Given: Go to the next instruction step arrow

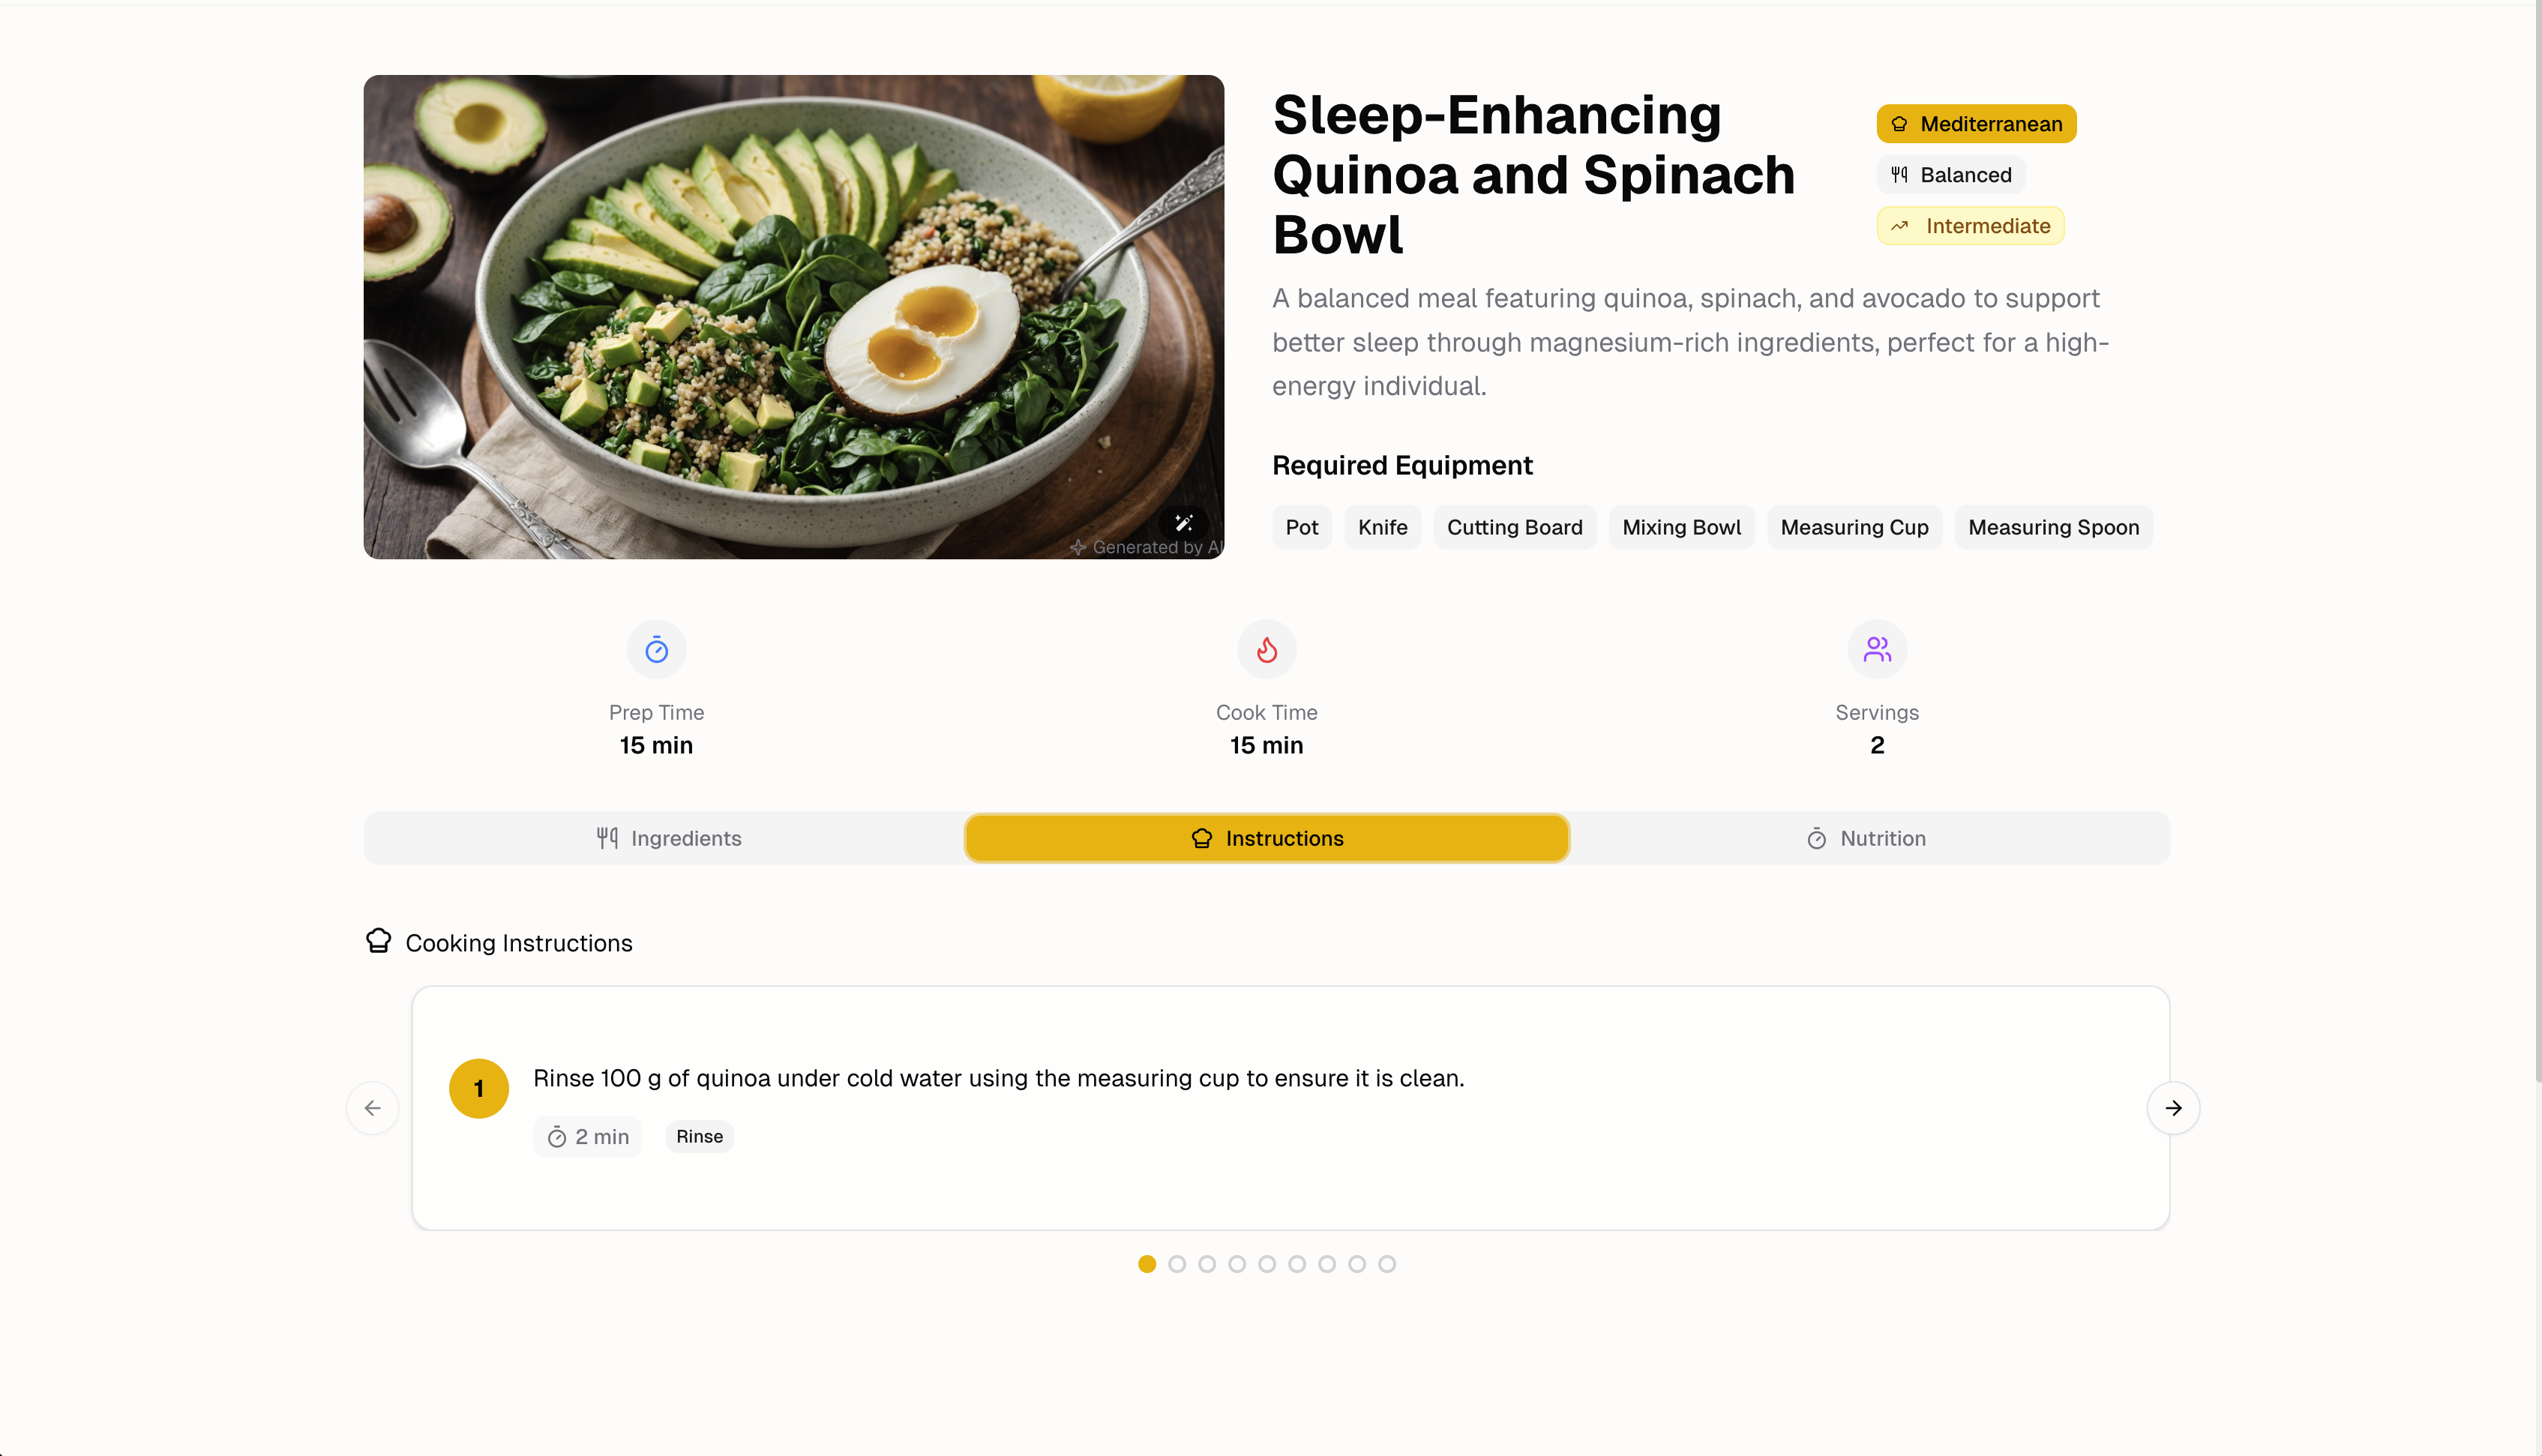Looking at the screenshot, I should click(x=2173, y=1108).
